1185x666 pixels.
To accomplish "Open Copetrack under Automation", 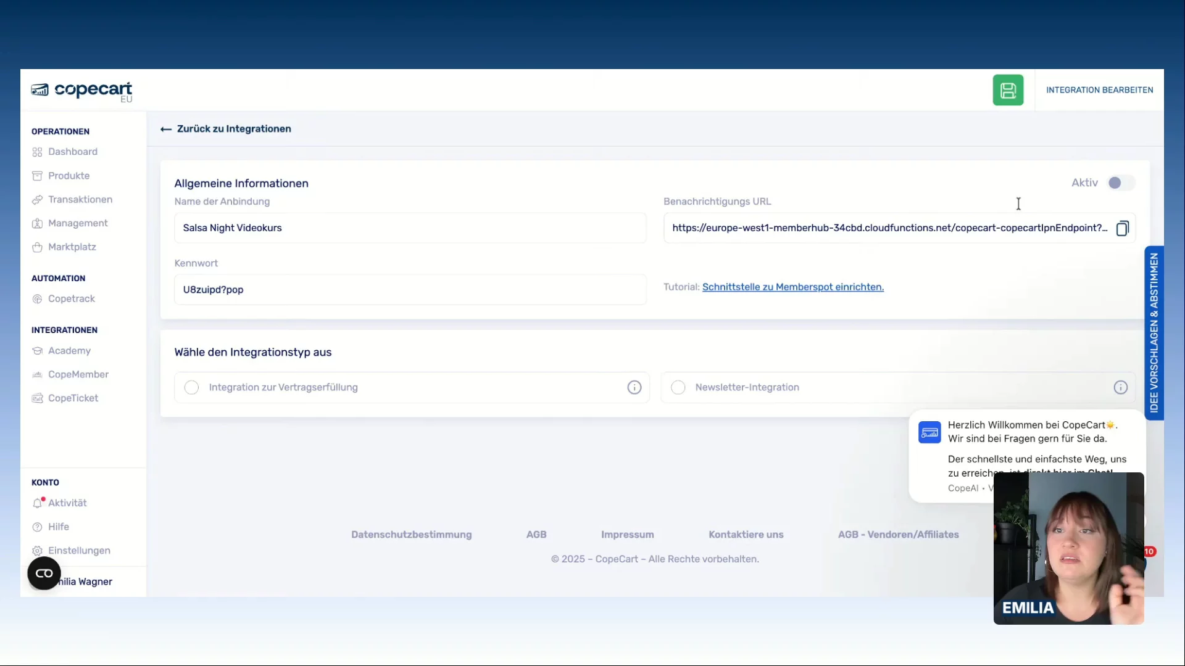I will coord(71,298).
